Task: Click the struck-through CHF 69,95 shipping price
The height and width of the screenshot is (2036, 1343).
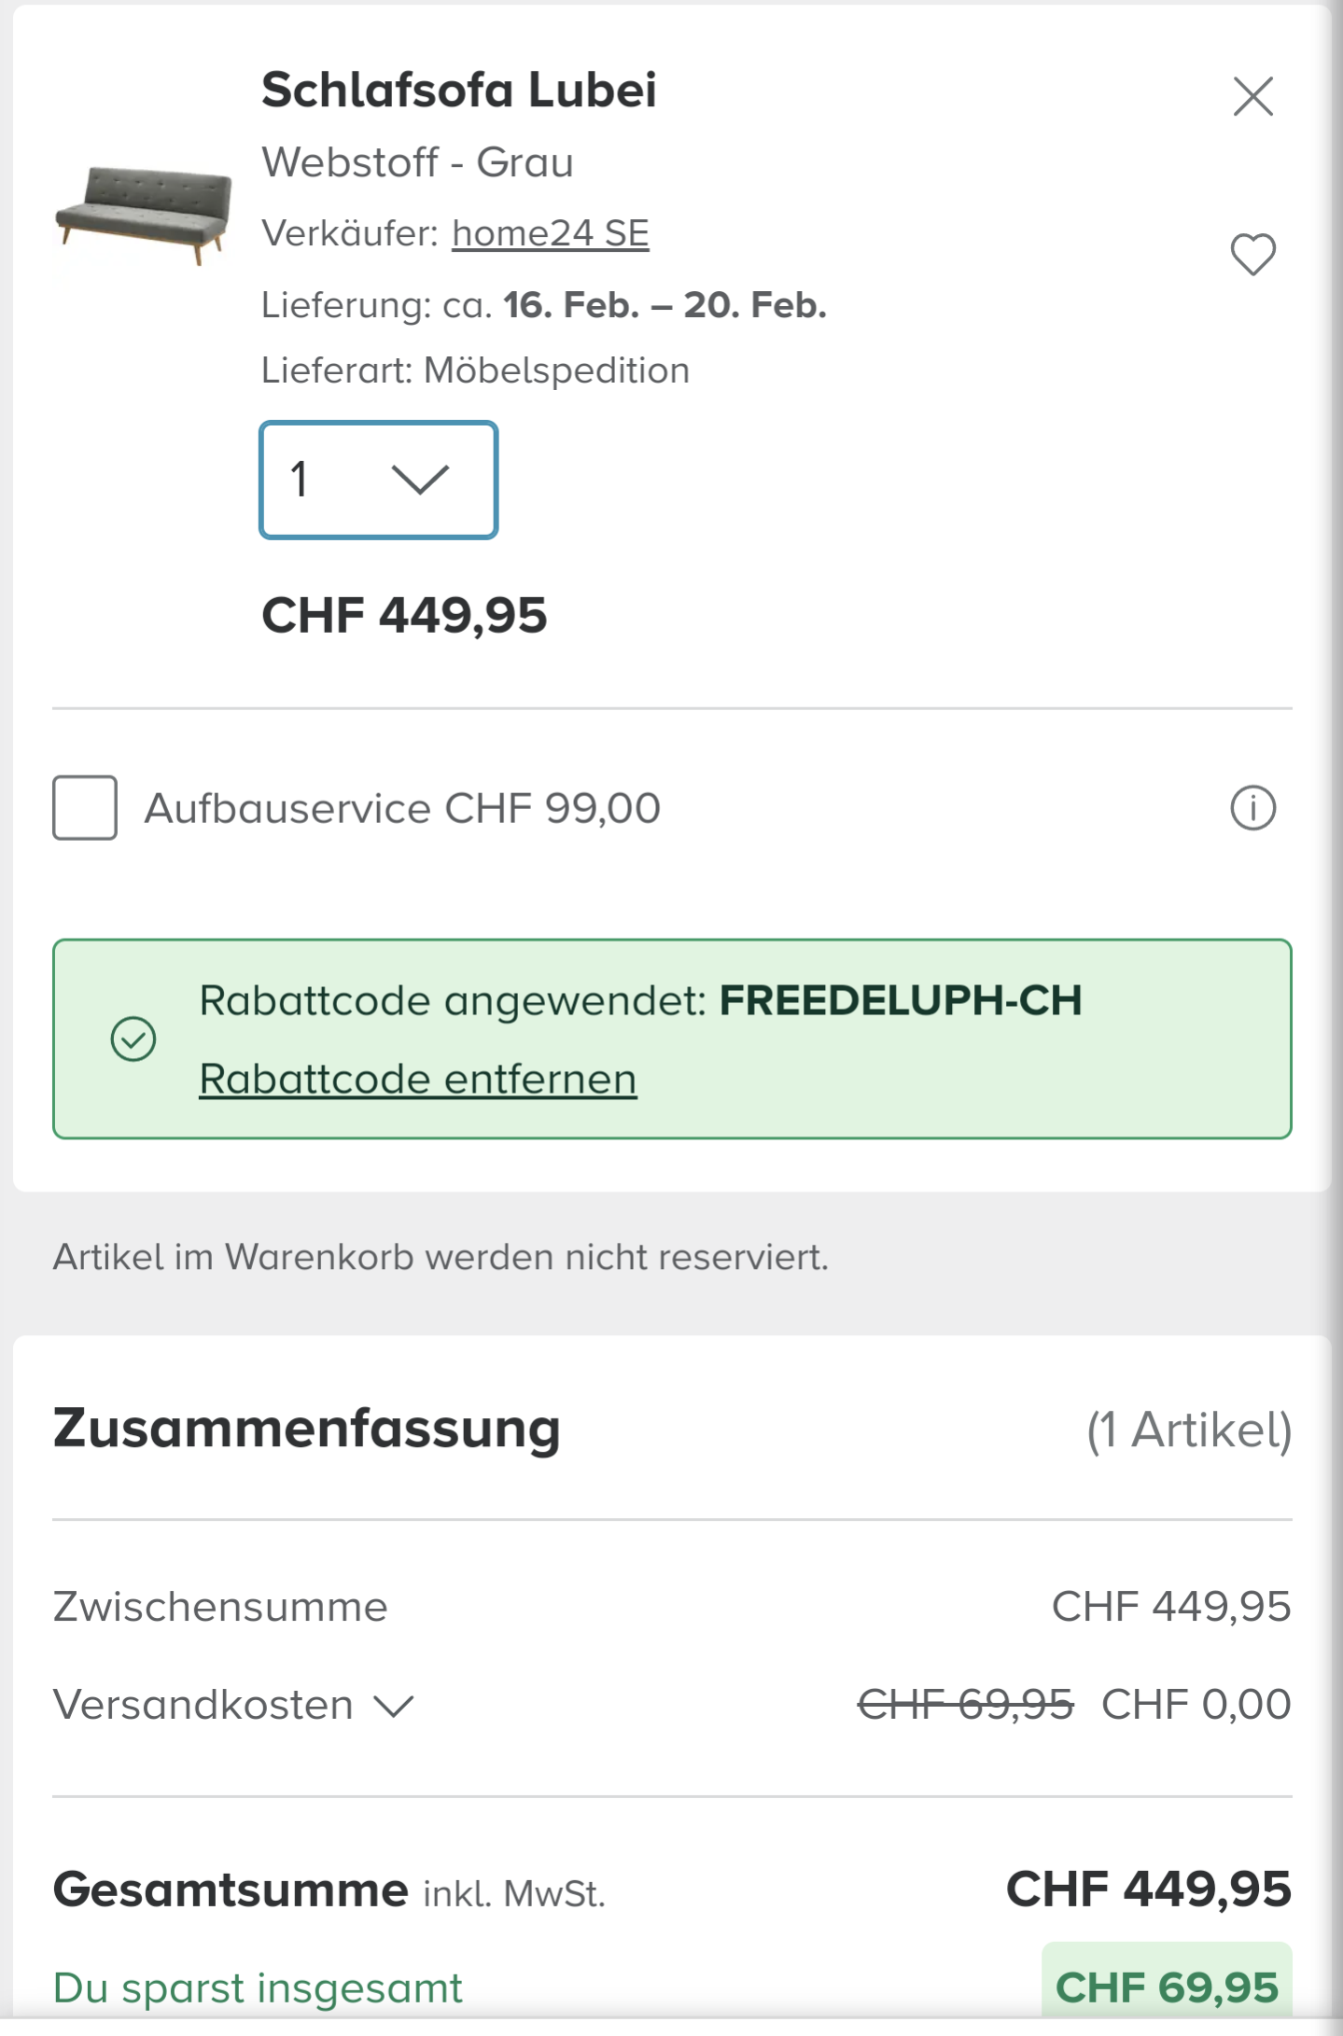Action: (965, 1705)
